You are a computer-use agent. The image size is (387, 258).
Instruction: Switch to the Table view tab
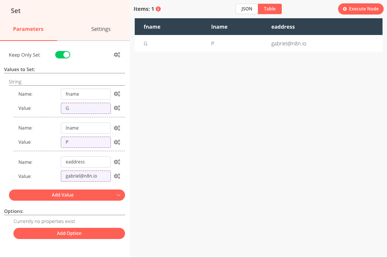pyautogui.click(x=269, y=9)
